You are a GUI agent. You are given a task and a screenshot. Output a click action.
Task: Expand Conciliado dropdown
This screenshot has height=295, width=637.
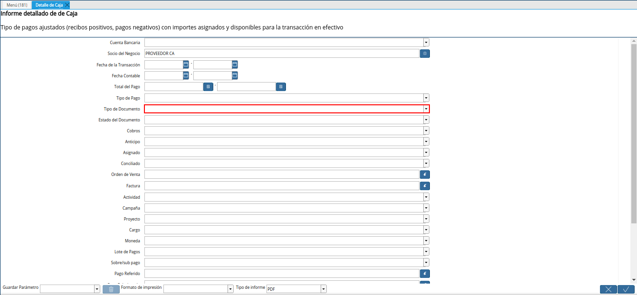point(426,164)
